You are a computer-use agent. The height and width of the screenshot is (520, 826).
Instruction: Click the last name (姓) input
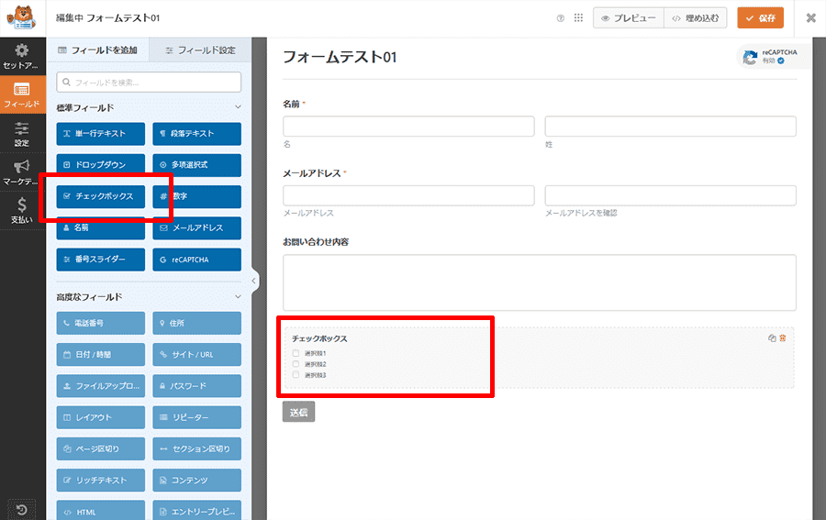(671, 127)
